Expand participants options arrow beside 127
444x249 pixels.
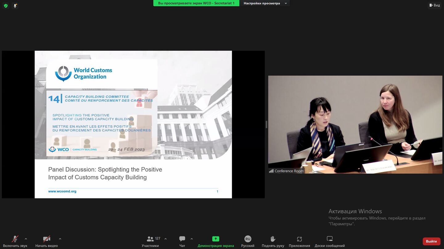pos(165,239)
